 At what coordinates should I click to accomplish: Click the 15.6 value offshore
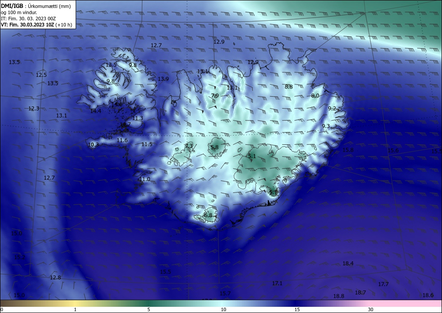[393, 150]
